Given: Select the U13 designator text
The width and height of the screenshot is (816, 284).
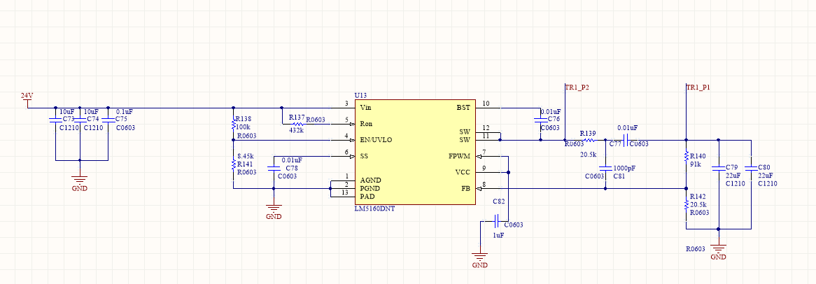Looking at the screenshot, I should tap(360, 96).
